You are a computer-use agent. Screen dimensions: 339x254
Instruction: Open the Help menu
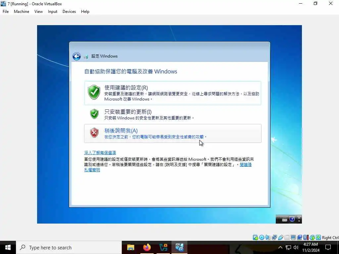point(85,12)
